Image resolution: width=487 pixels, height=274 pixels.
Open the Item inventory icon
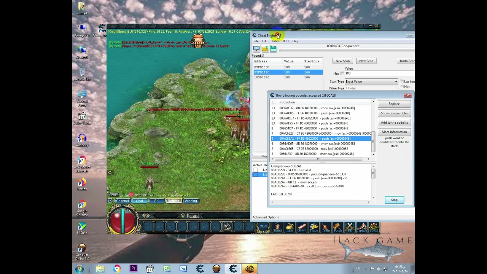click(290, 228)
